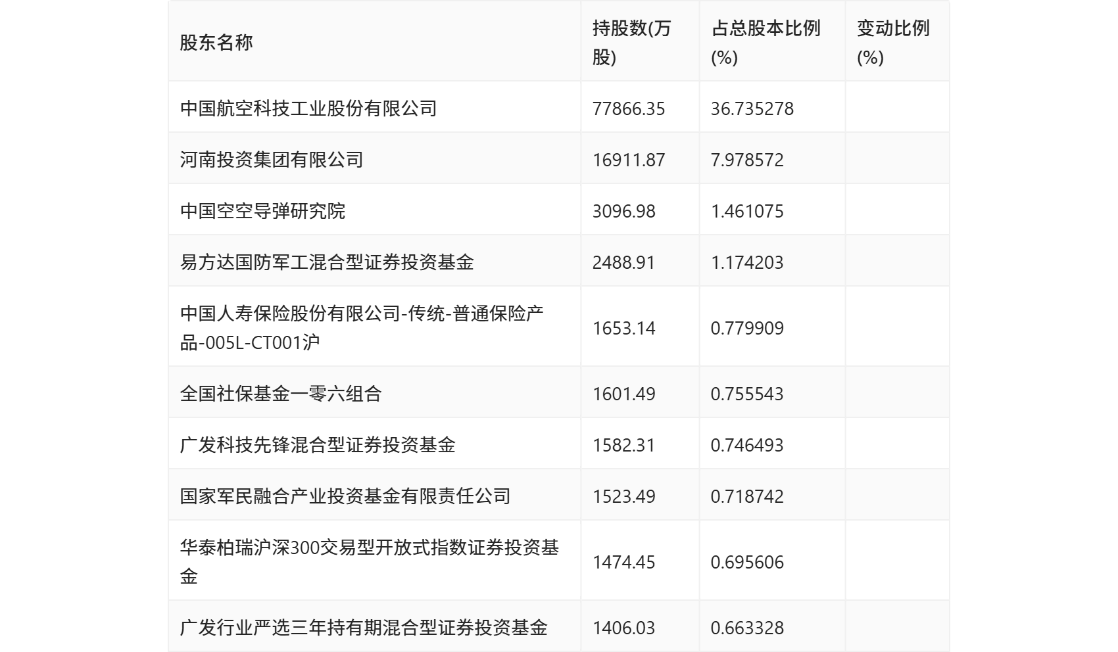This screenshot has height=652, width=1118.
Task: Click the percentage 0.755543
Action: point(747,394)
